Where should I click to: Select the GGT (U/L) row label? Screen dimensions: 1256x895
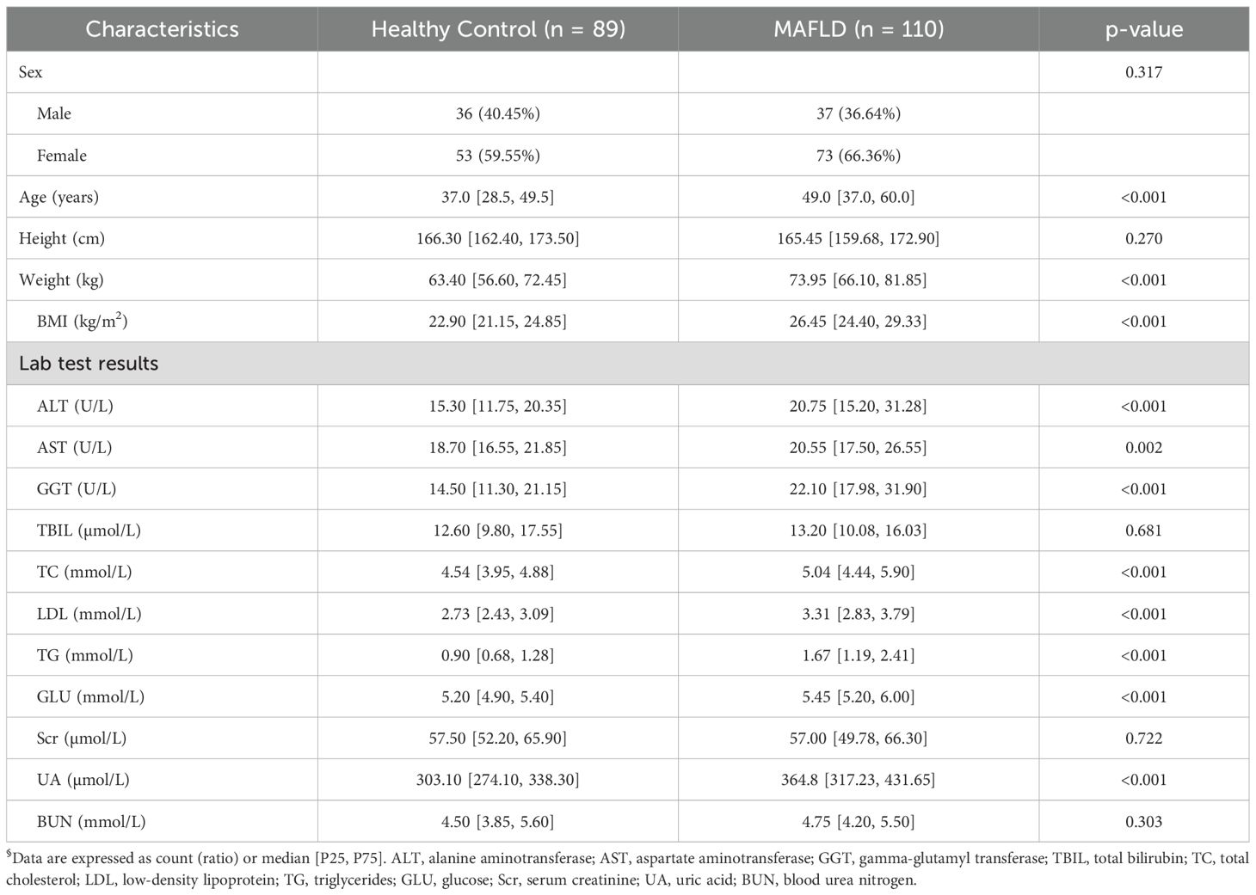(x=77, y=489)
